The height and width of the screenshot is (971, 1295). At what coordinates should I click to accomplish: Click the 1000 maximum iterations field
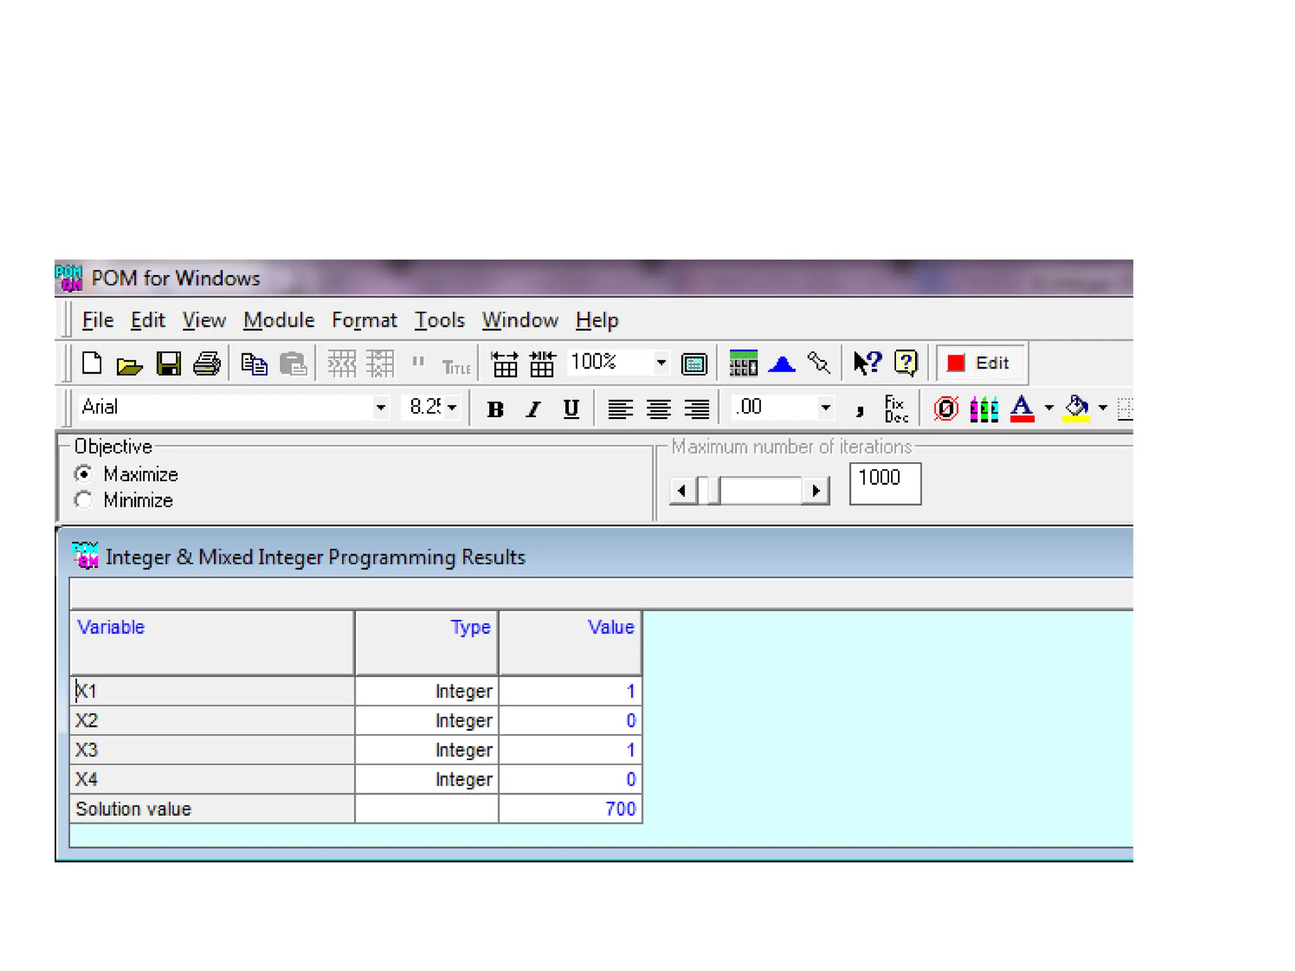coord(885,484)
